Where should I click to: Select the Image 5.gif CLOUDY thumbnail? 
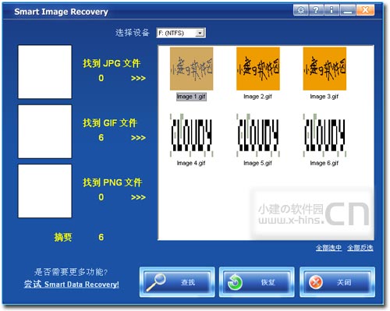coord(258,135)
